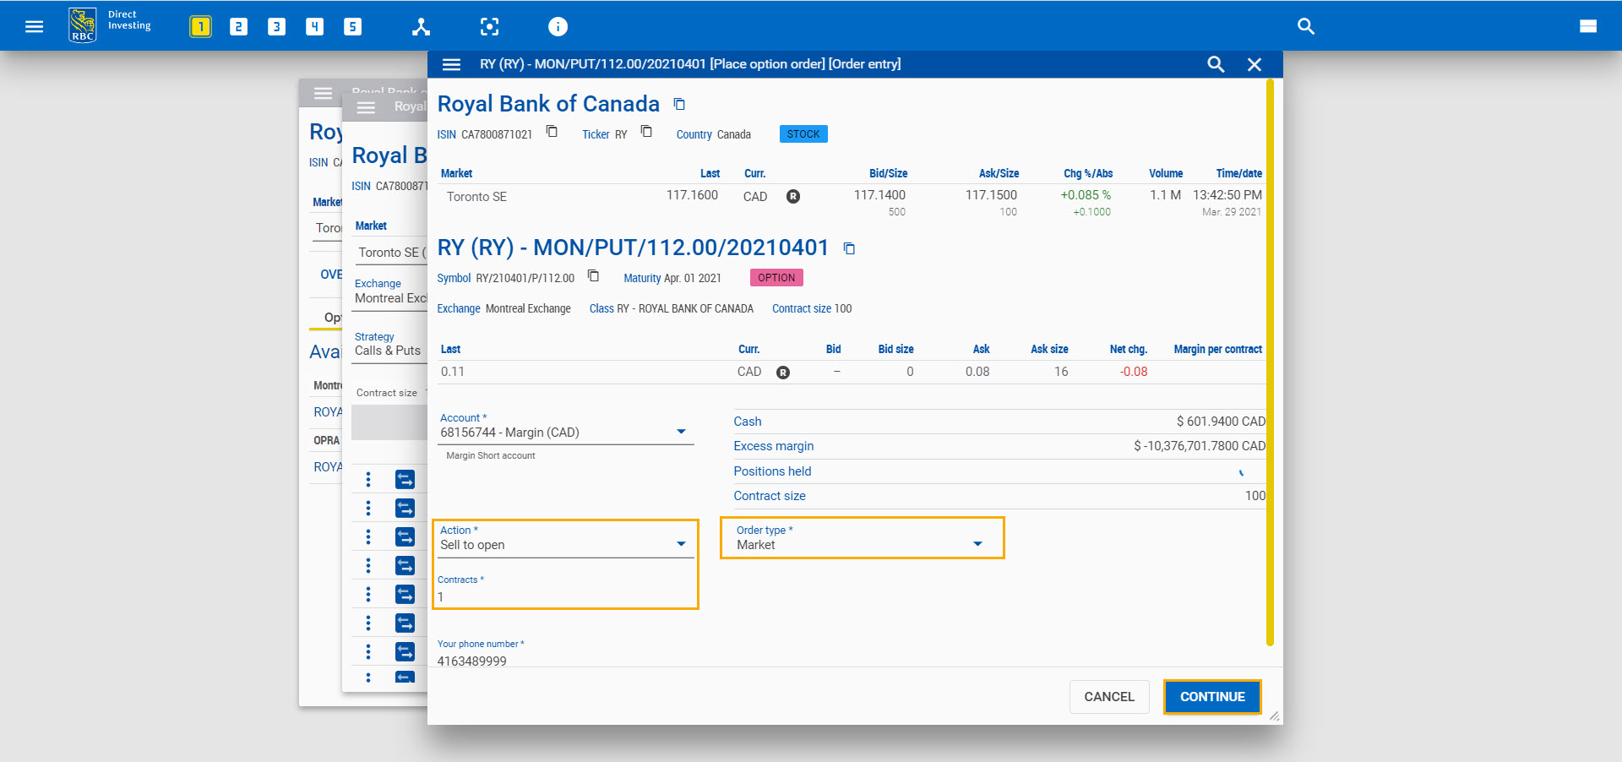Click a blue trade-arrows icon in the option list
The height and width of the screenshot is (762, 1622).
(405, 508)
